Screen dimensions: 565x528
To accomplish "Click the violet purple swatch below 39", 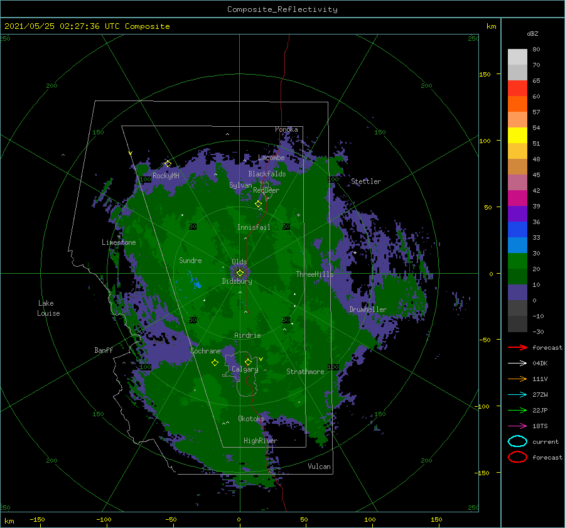I will (x=517, y=213).
